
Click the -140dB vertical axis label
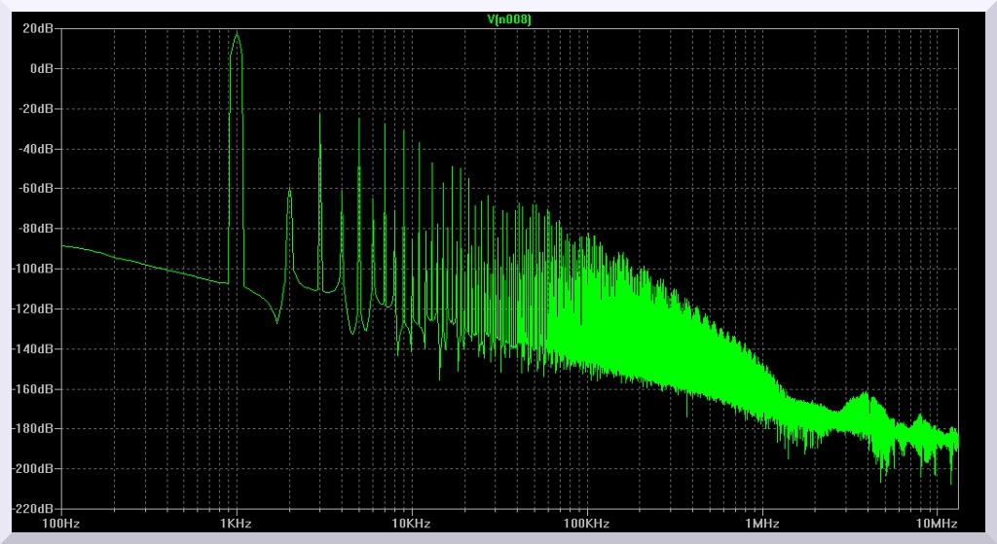tap(36, 348)
